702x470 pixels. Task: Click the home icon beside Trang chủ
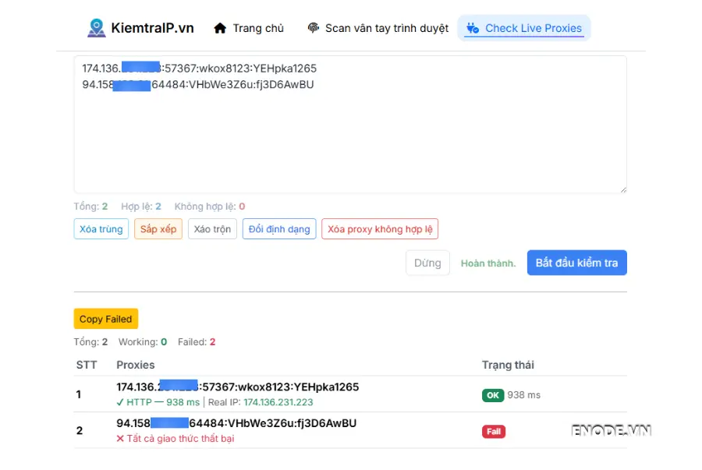click(219, 27)
